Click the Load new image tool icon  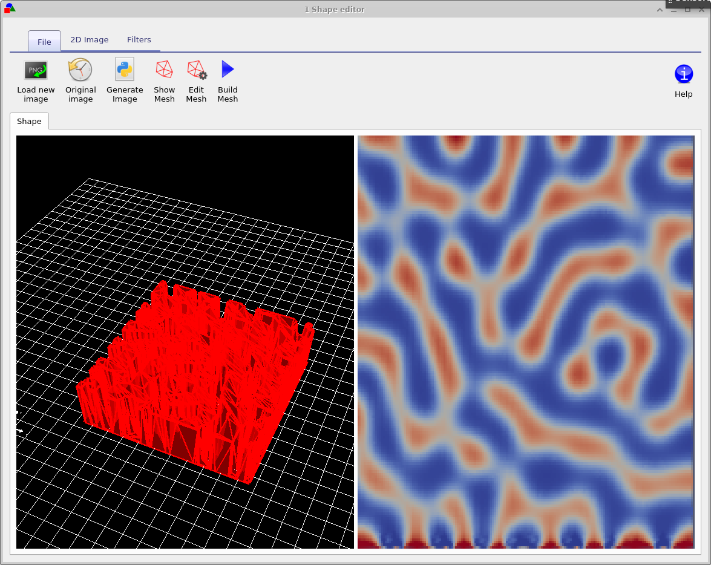35,70
